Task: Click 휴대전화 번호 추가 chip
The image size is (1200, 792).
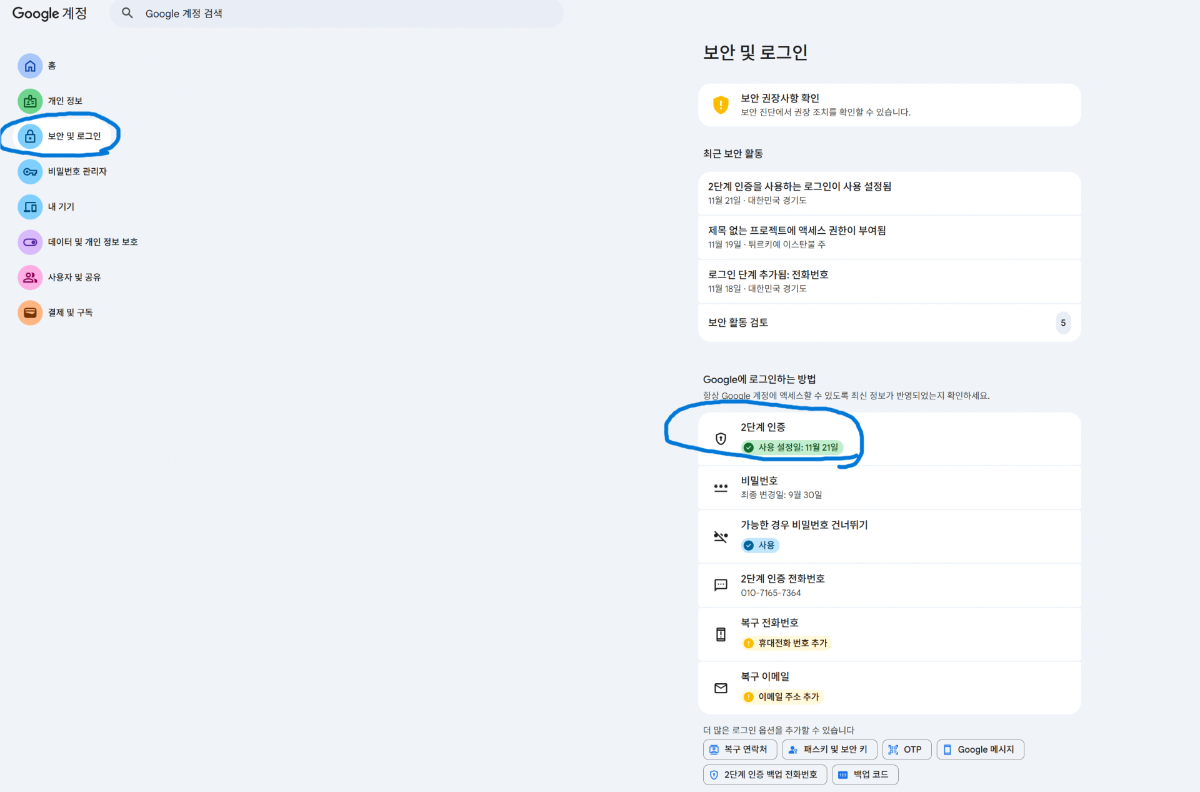Action: click(x=786, y=643)
